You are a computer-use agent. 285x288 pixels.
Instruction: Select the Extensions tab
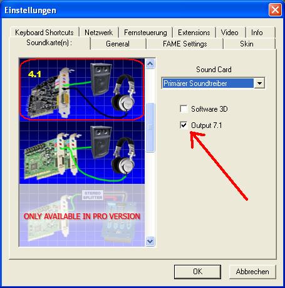194,33
